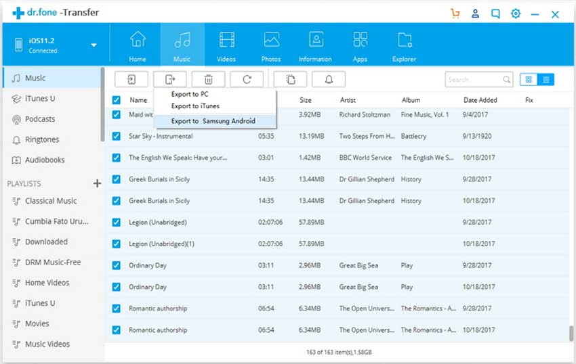Switch to the Explorer tab
This screenshot has width=576, height=364.
404,45
